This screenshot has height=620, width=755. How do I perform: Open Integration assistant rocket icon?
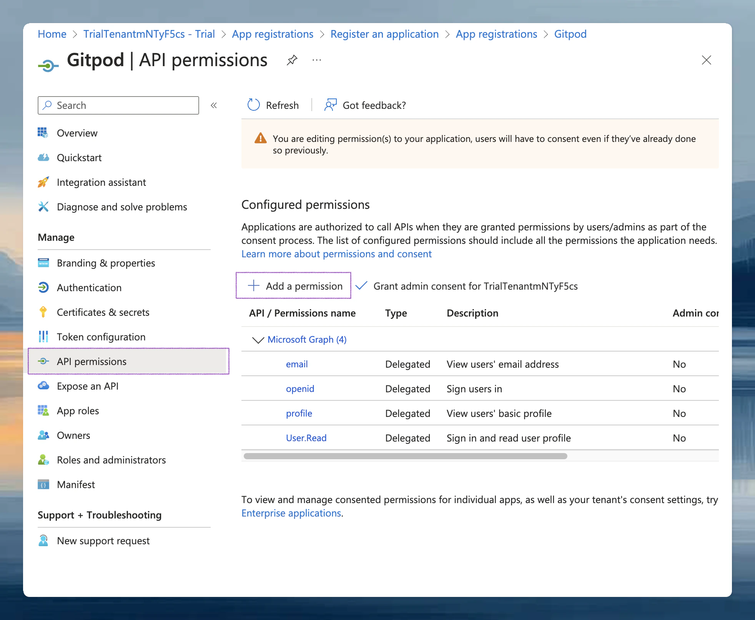click(43, 182)
